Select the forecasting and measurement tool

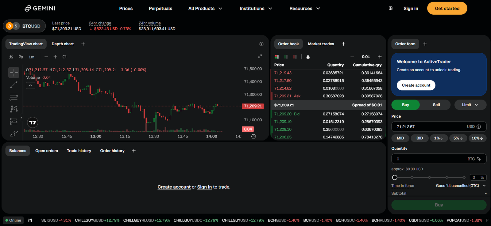click(x=14, y=122)
